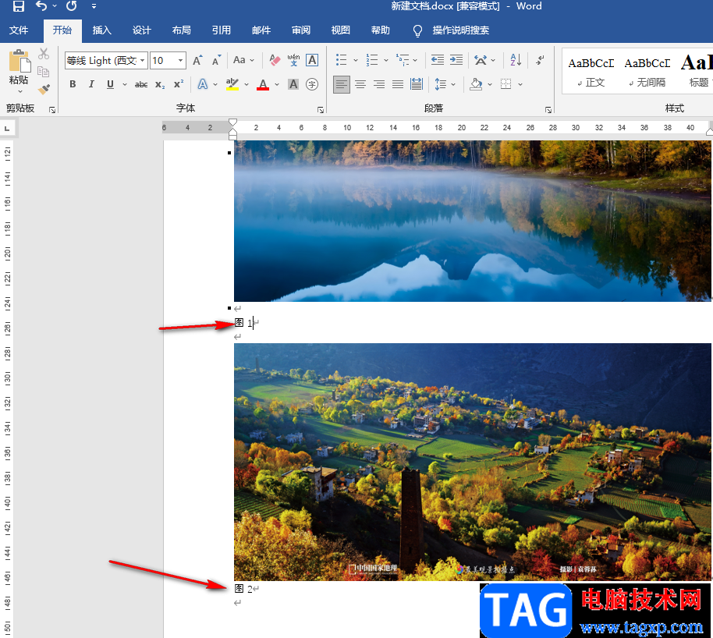Open Asian layout options icon
This screenshot has width=713, height=638.
click(x=481, y=60)
